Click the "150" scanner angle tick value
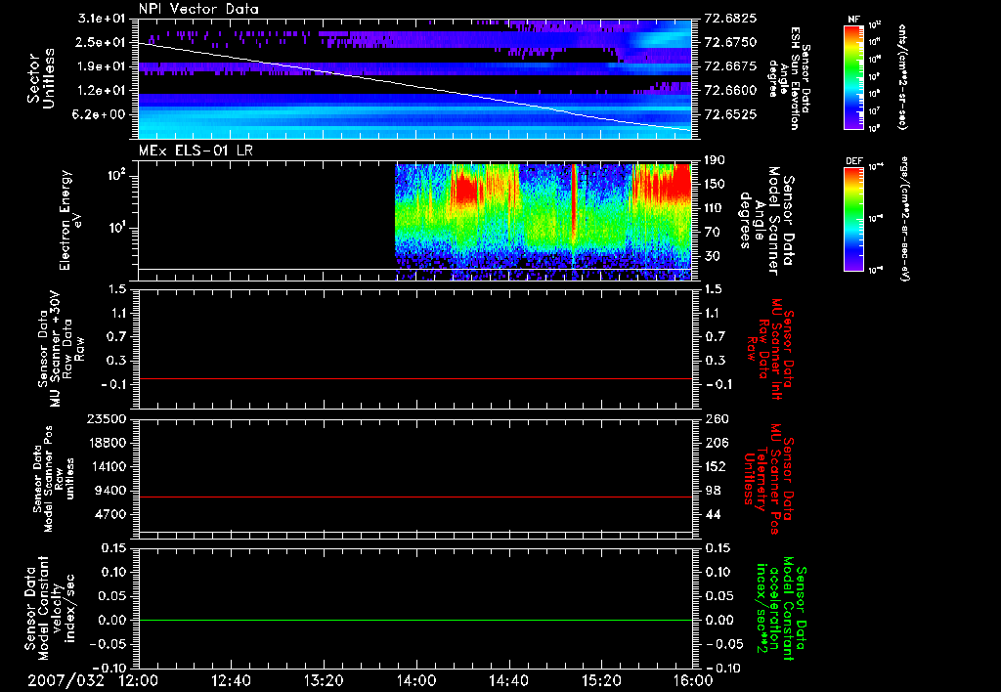This screenshot has width=1001, height=692. tap(715, 185)
